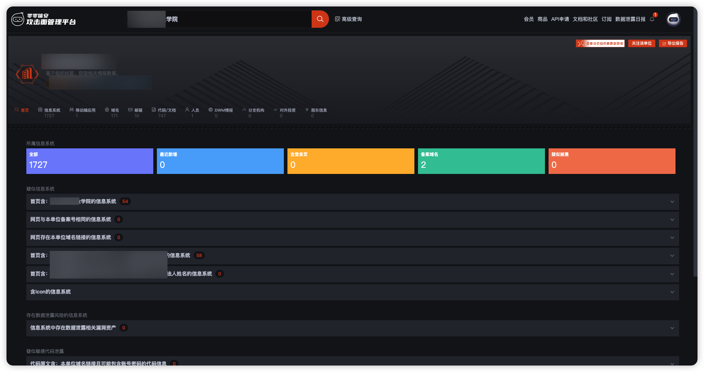Click the purple 全部 1727 card
This screenshot has height=372, width=704.
point(89,161)
